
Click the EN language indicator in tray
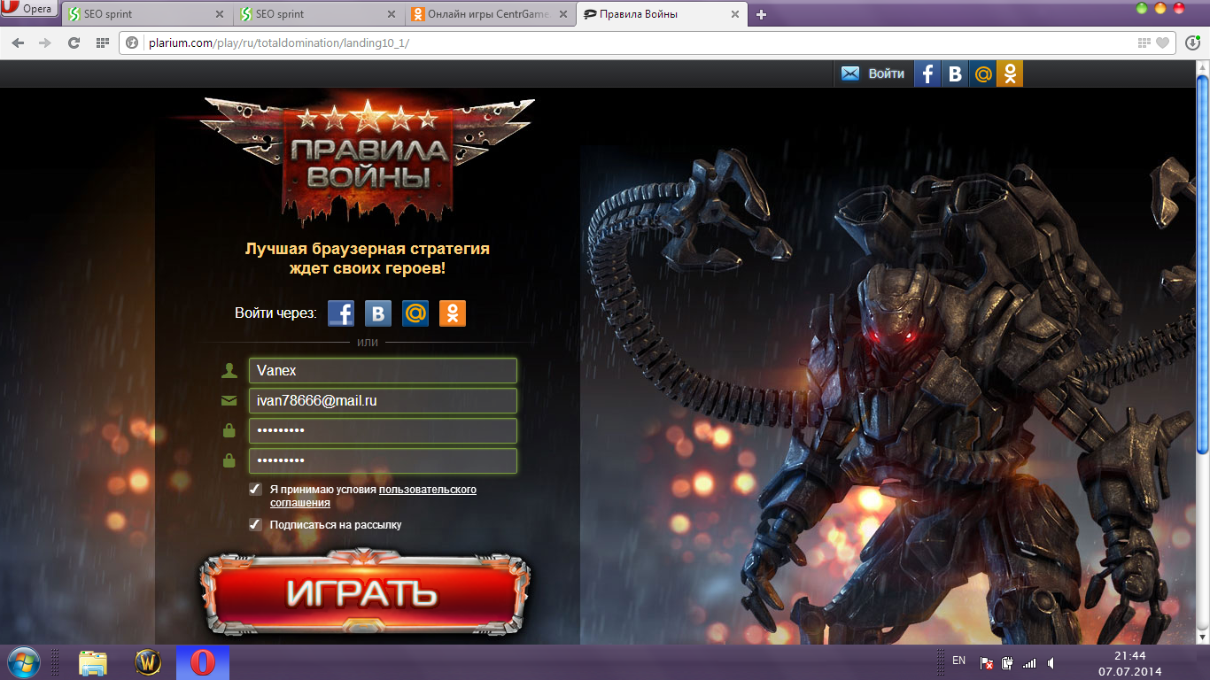click(958, 661)
